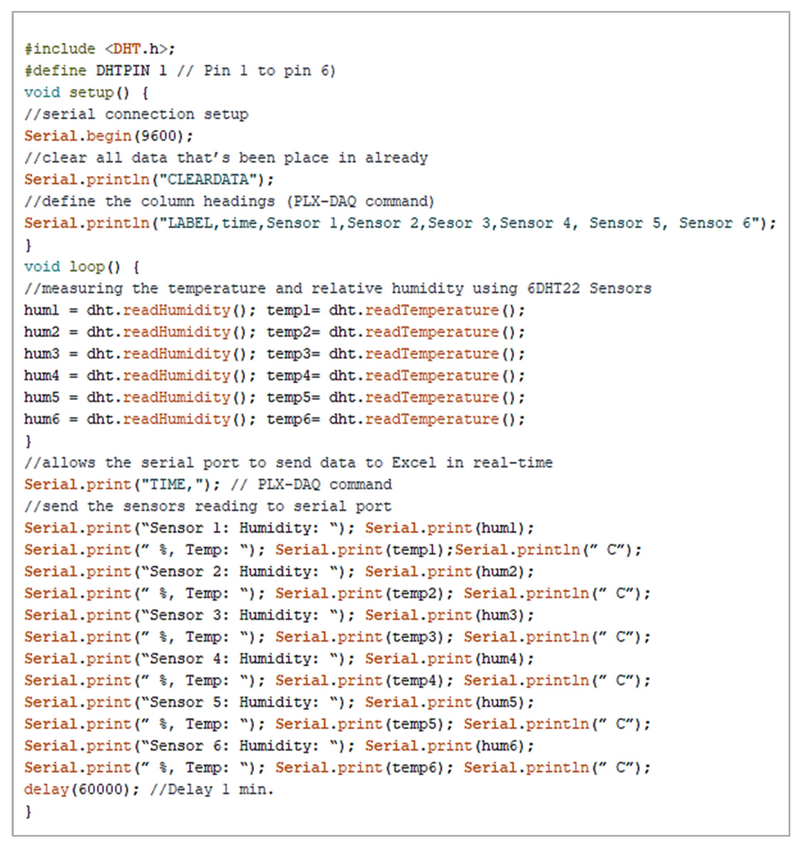The image size is (802, 848).
Task: Click the Excel real-time comment line
Action: coord(289,463)
